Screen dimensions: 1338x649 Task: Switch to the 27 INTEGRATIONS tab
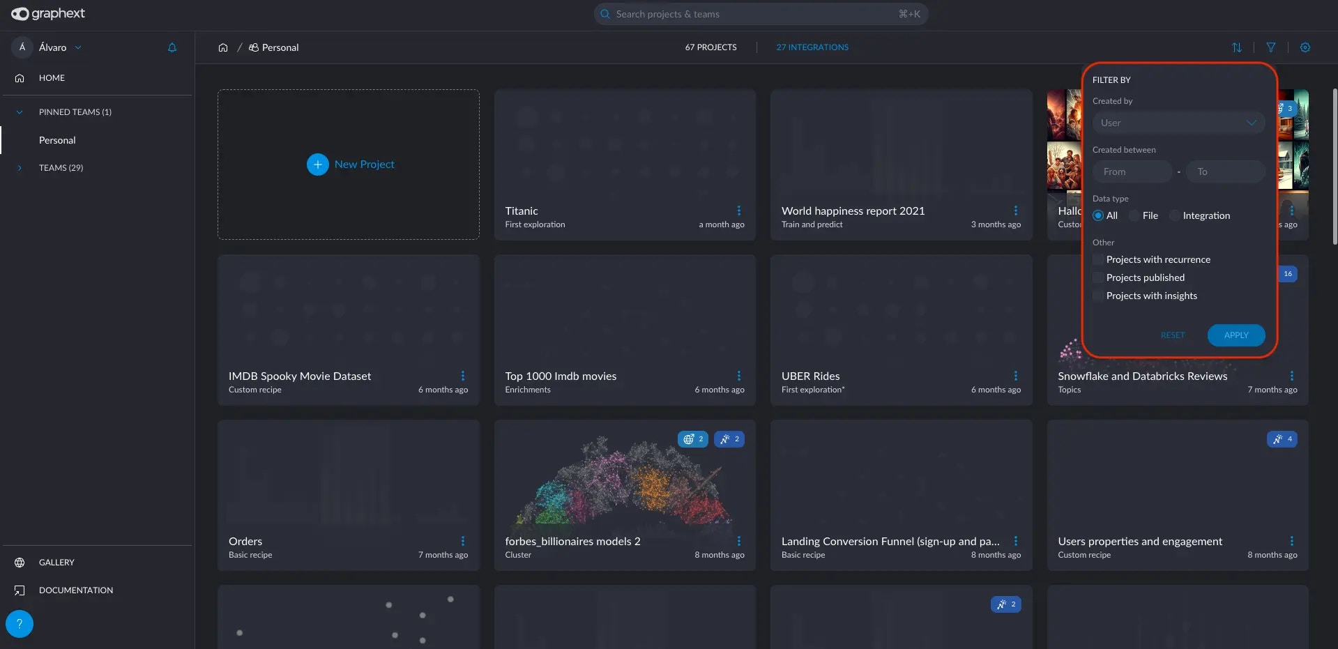(x=812, y=47)
